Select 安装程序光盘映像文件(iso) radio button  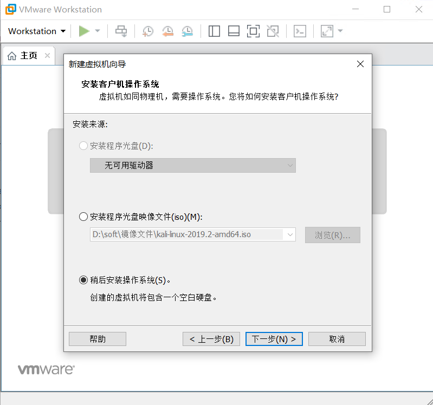tap(83, 217)
